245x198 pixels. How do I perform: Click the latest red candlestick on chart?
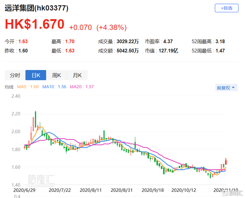[x=226, y=162]
